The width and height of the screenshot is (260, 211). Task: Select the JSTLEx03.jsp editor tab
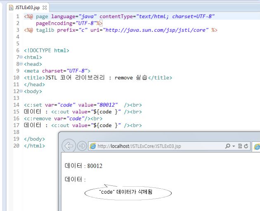[28, 7]
